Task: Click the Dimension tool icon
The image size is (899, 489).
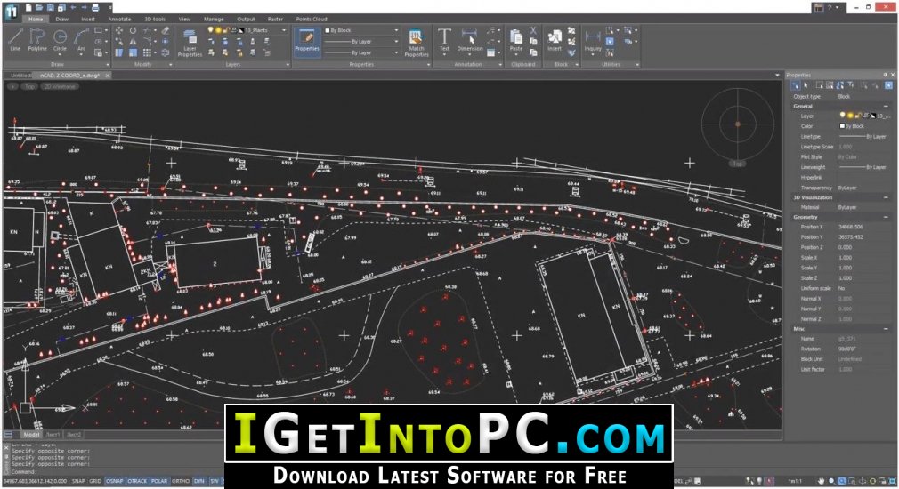Action: (470, 40)
